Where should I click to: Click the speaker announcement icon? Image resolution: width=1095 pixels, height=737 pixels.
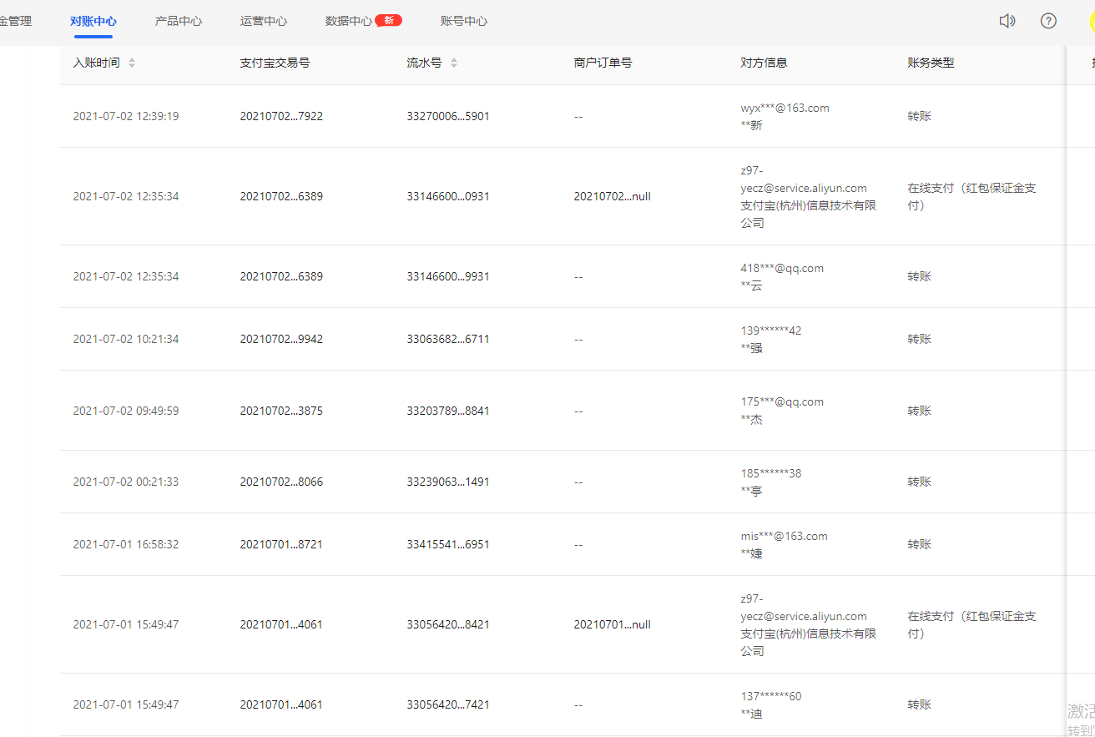1007,21
